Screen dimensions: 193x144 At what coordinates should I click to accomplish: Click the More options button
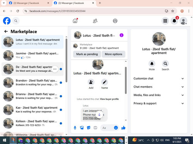coord(113,54)
